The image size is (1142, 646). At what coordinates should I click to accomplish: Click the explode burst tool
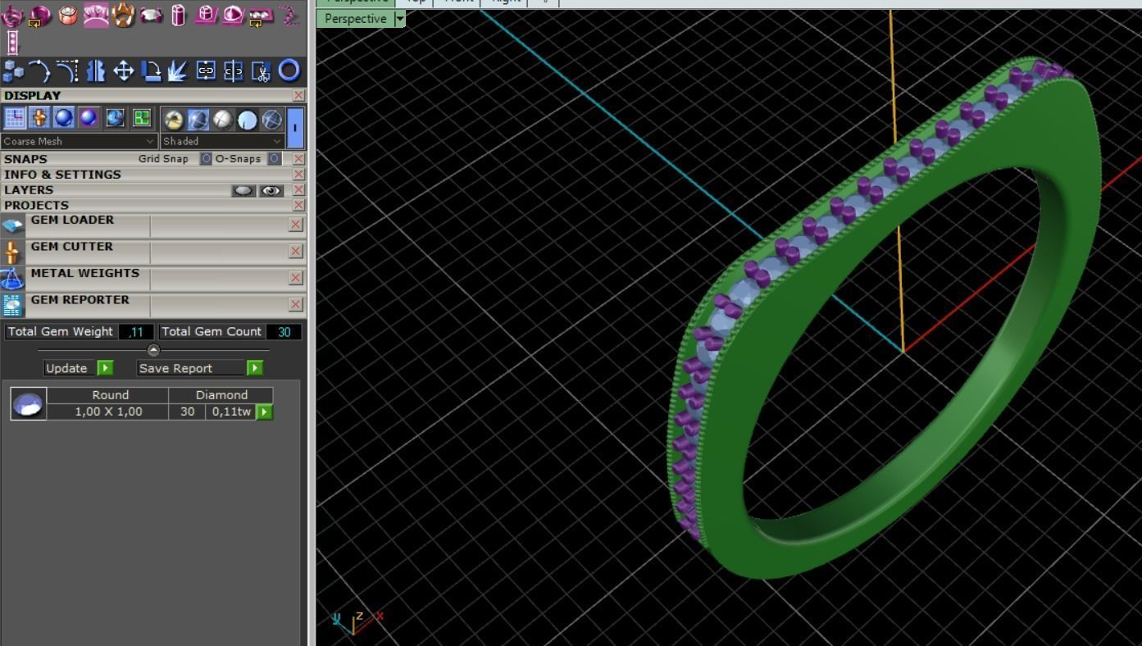tap(178, 71)
